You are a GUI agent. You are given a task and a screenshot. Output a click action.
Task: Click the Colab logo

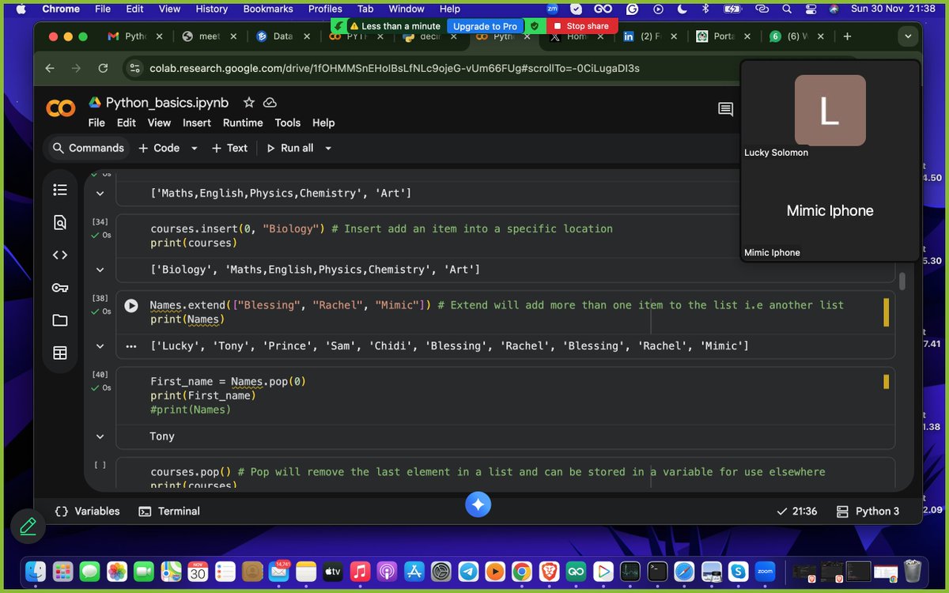point(61,109)
